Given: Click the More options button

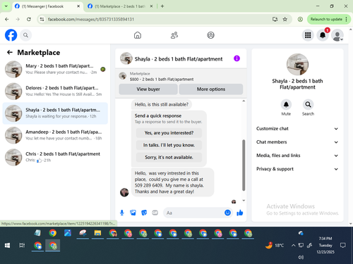Looking at the screenshot, I should click(211, 89).
